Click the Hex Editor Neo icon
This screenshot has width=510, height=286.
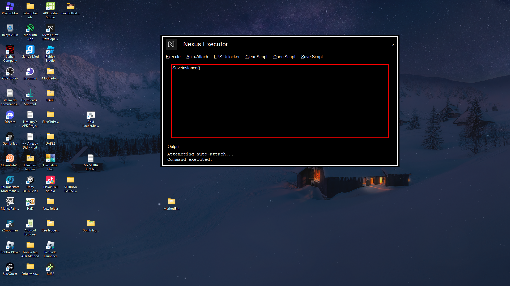pyautogui.click(x=50, y=159)
